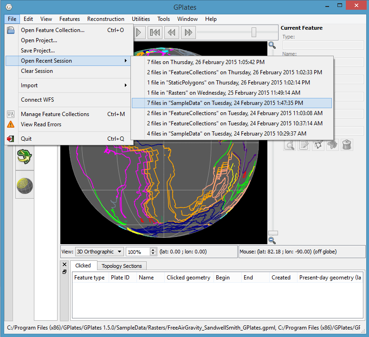This screenshot has width=369, height=337.
Task: Choose Clear Session menu item
Action: pos(68,71)
